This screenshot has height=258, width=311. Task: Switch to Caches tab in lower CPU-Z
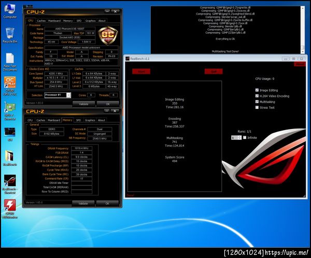40,120
